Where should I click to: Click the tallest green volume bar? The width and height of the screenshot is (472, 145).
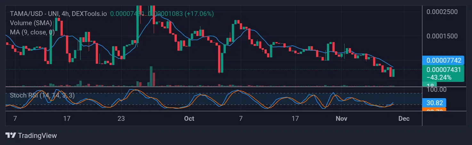[150, 76]
